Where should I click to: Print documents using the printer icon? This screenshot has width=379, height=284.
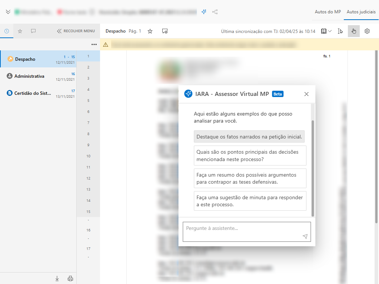point(70,278)
